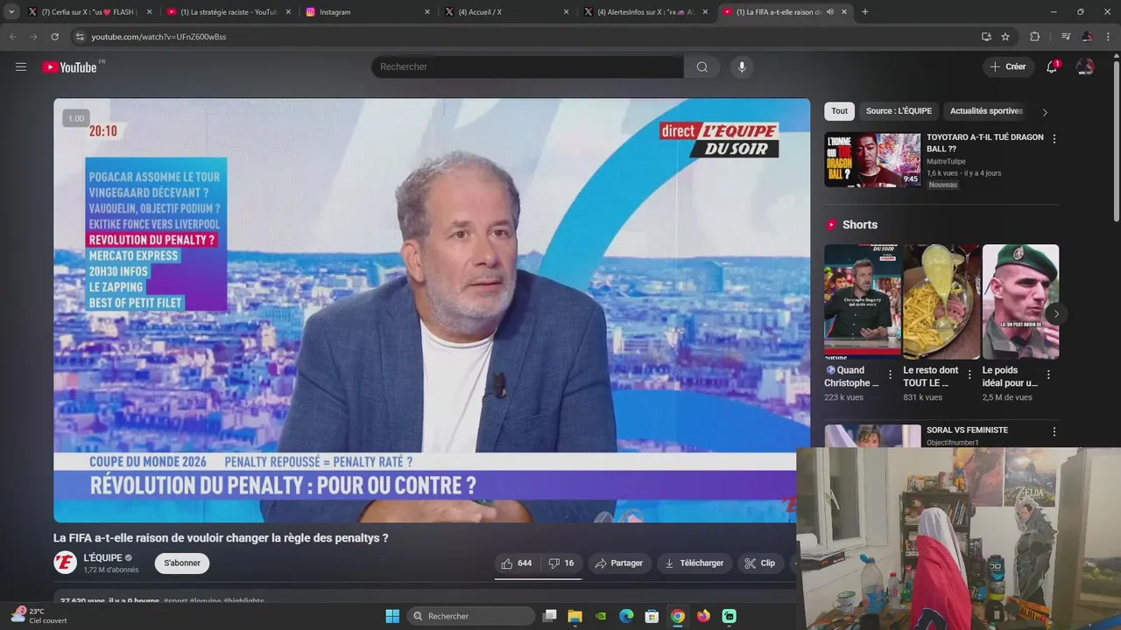This screenshot has width=1121, height=630.
Task: Open options for Le resto dont short
Action: click(969, 374)
